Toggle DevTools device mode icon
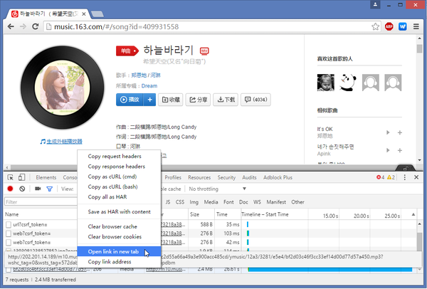This screenshot has width=427, height=289. coord(21,177)
